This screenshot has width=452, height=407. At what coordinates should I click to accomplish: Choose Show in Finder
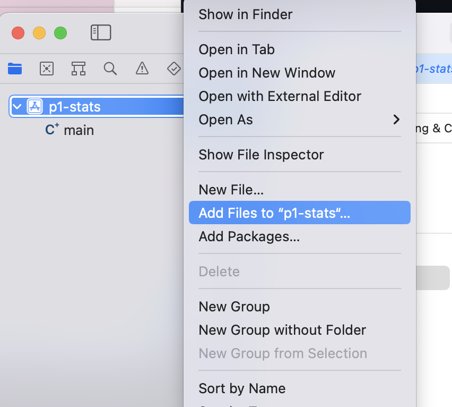click(246, 14)
